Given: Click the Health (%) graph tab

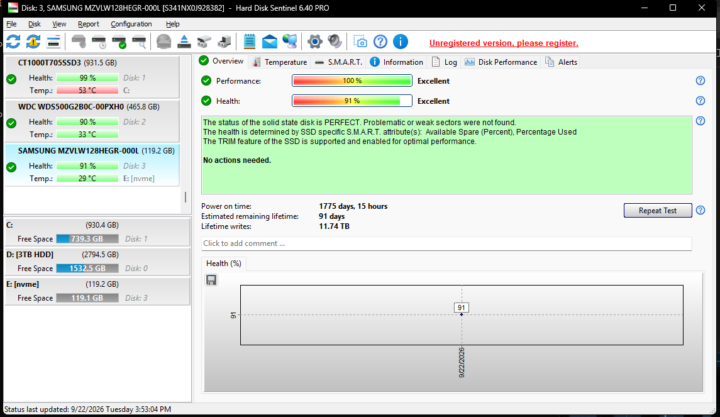Looking at the screenshot, I should tap(224, 264).
